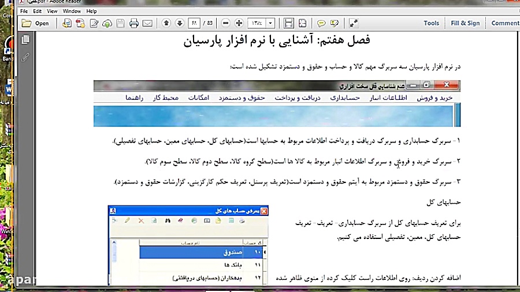This screenshot has width=520, height=292.
Task: Click the email envelope icon
Action: [147, 23]
